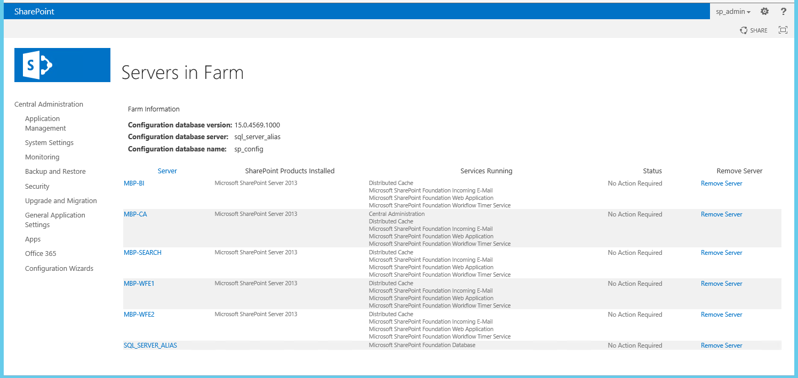Open Central Administration home link

point(49,104)
